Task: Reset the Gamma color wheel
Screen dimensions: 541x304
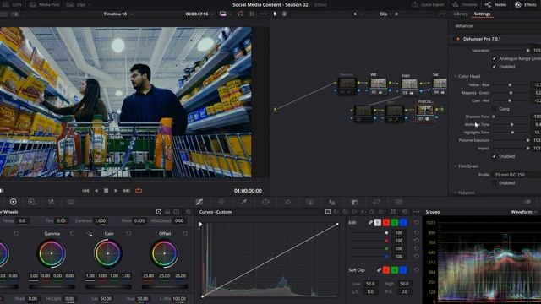Action: tap(72, 233)
